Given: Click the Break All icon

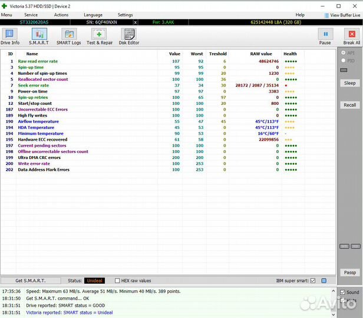Looking at the screenshot, I should click(351, 37).
